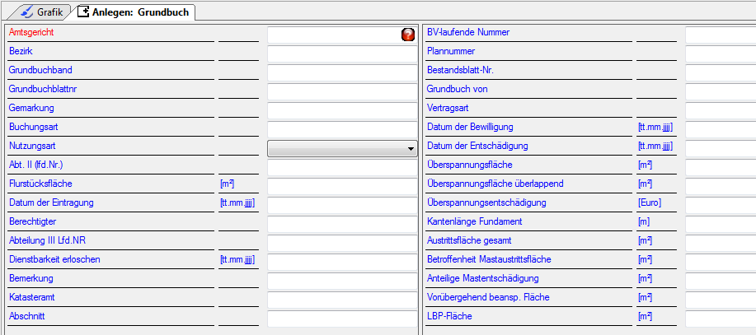Focus the Betroffenheit Mastaustrittsfläche field
756x335 pixels.
(x=721, y=262)
